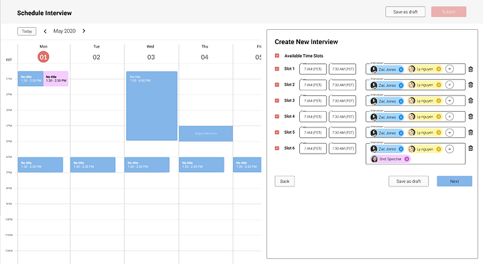Remove Ly nguyen from Slot 3
This screenshot has height=264, width=483.
439,101
